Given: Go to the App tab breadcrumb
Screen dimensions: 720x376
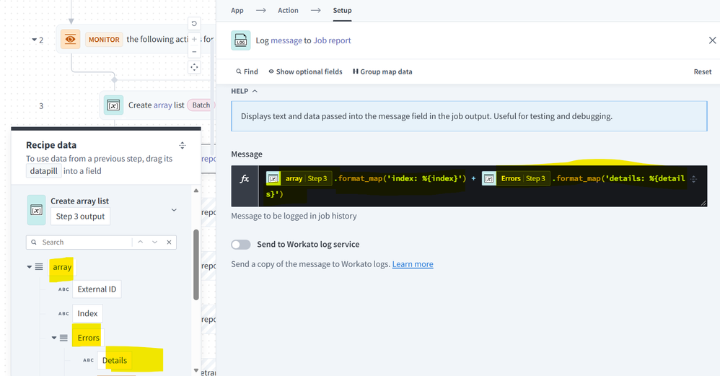Looking at the screenshot, I should (x=237, y=11).
